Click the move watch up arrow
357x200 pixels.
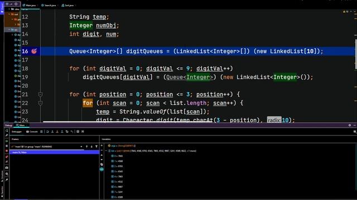pyautogui.click(x=102, y=156)
